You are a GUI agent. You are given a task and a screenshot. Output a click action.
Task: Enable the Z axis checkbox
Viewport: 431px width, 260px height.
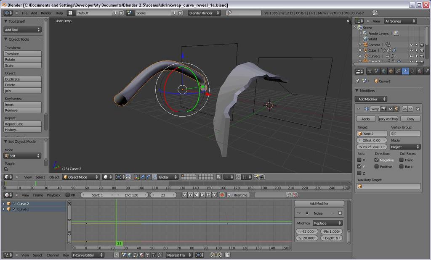(359, 173)
